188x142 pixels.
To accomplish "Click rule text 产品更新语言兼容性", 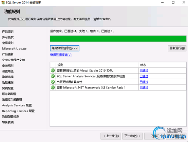I will click(70, 82).
